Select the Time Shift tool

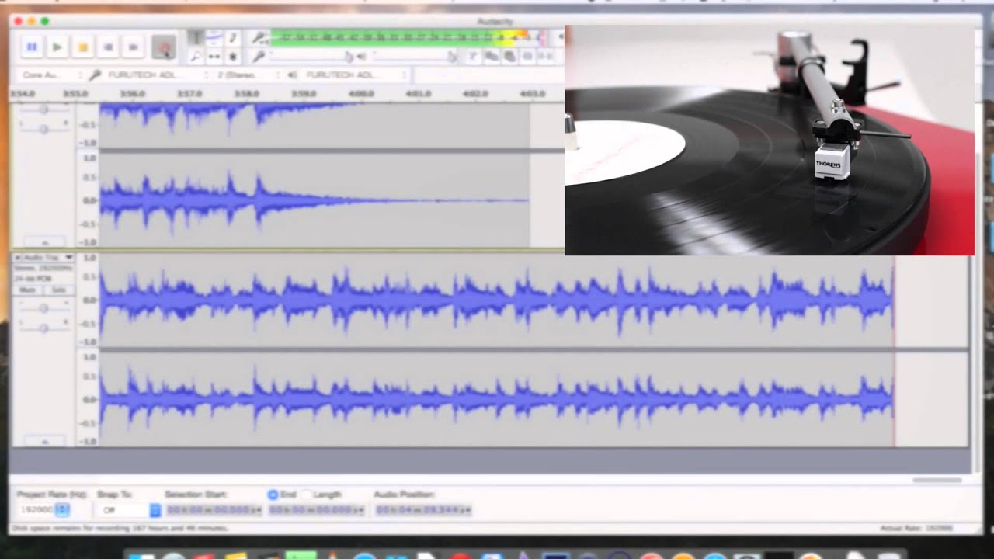click(214, 57)
